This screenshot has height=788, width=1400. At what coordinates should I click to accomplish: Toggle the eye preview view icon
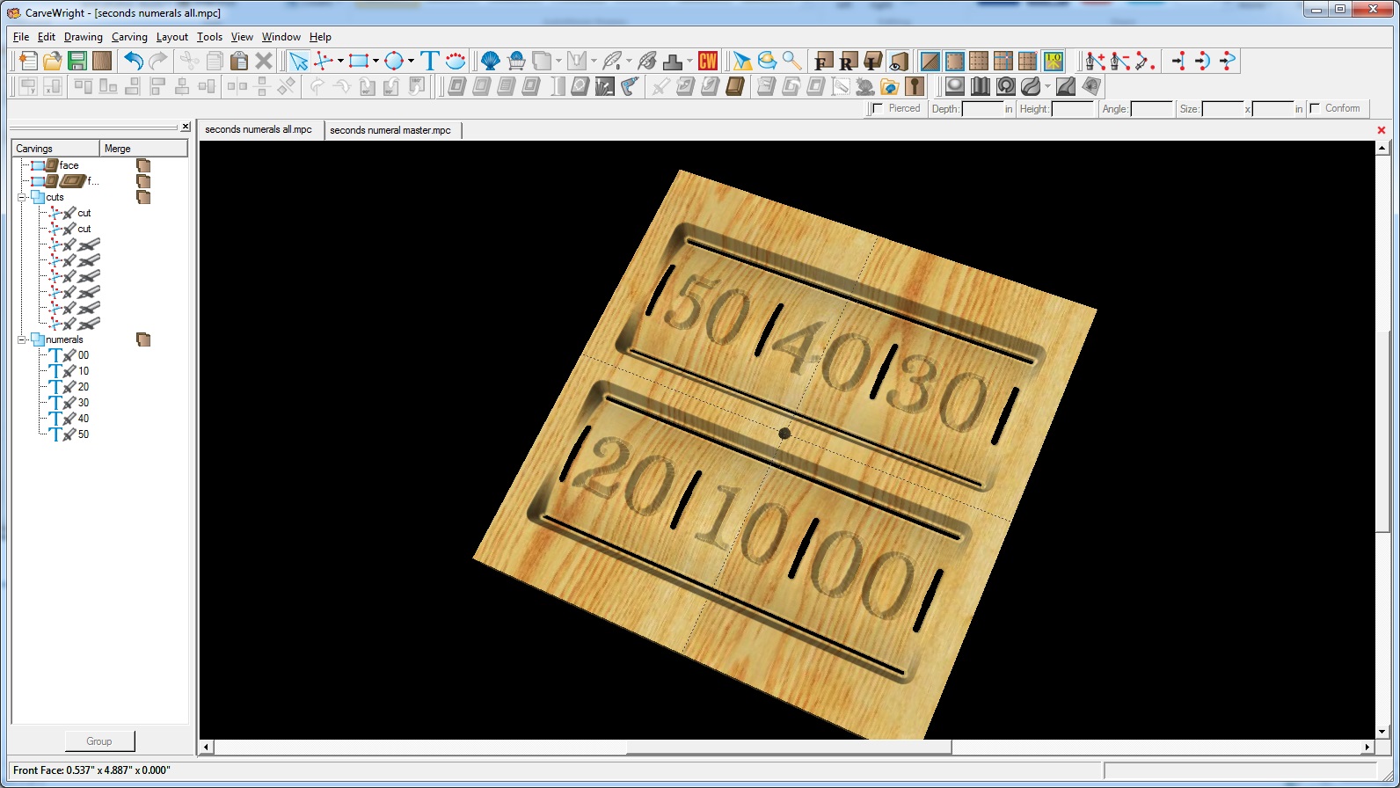(897, 61)
